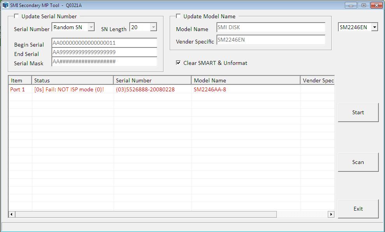Click the Model Name SMI DISK field
385x232 pixels.
click(271, 27)
